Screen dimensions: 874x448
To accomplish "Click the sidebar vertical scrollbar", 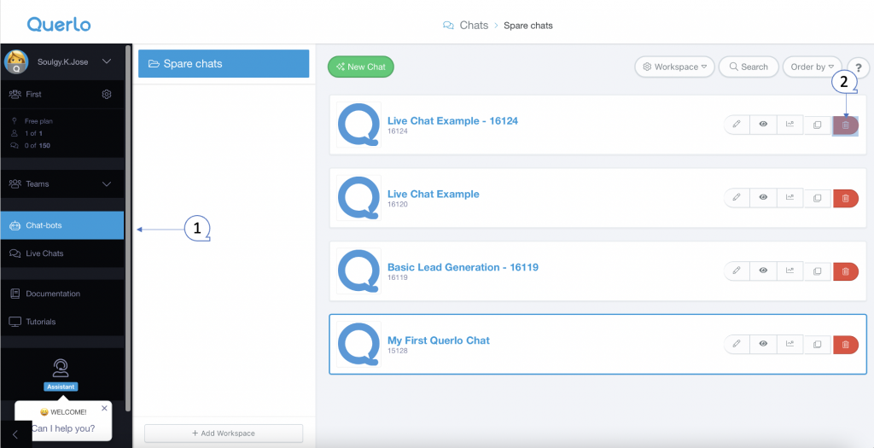I will [128, 229].
